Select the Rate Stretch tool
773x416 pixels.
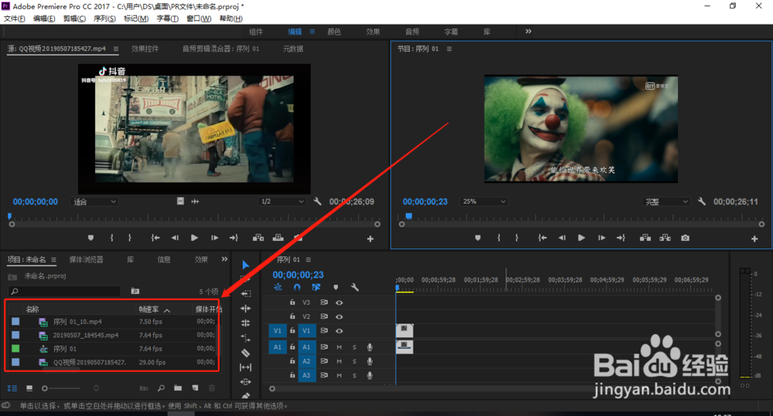pyautogui.click(x=246, y=338)
